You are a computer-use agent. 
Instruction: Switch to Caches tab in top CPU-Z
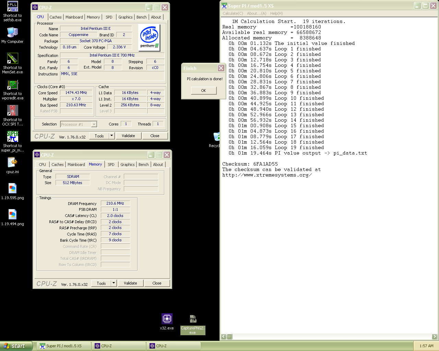tap(56, 17)
